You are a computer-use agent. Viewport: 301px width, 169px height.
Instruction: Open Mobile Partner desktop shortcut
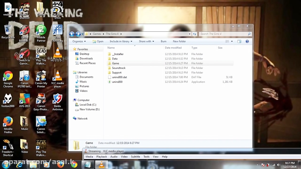coord(41,33)
